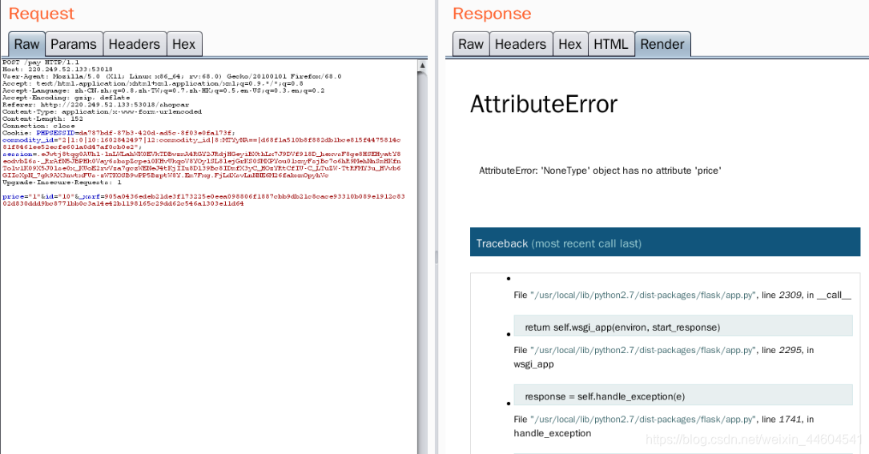Open the Response Headers tab

pos(521,44)
